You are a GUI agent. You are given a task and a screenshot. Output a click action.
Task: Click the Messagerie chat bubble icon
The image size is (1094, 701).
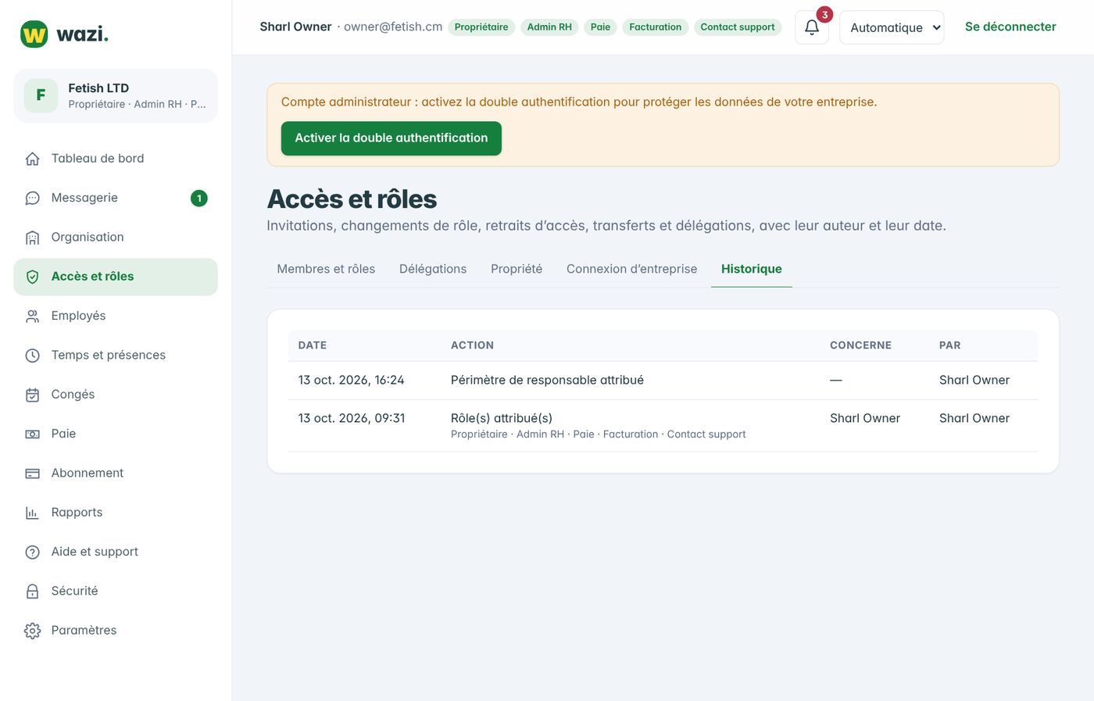coord(32,198)
